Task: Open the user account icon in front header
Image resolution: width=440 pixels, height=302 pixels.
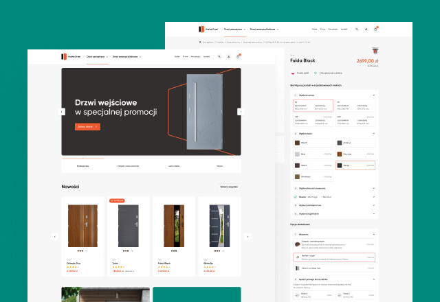Action: pos(228,56)
